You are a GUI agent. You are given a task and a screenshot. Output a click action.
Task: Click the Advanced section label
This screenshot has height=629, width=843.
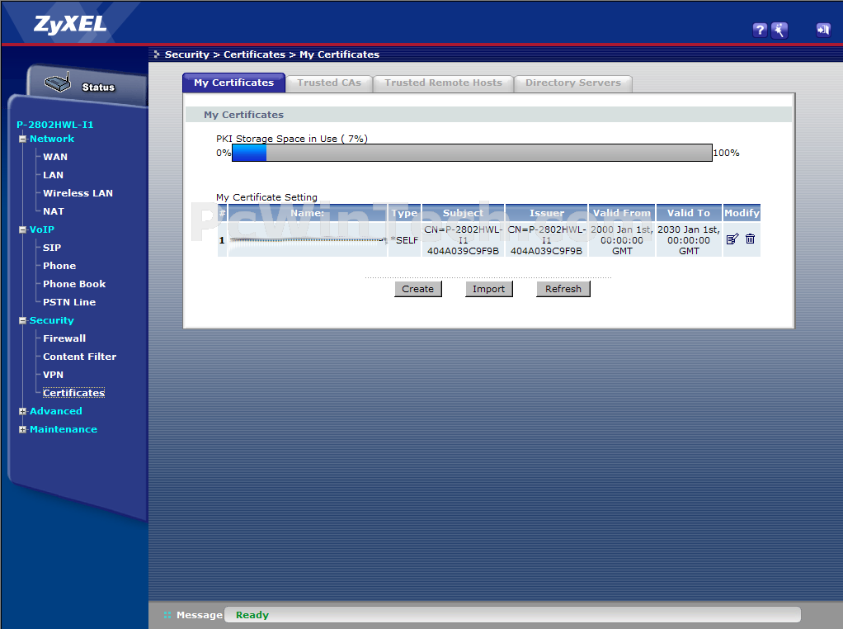pyautogui.click(x=56, y=411)
